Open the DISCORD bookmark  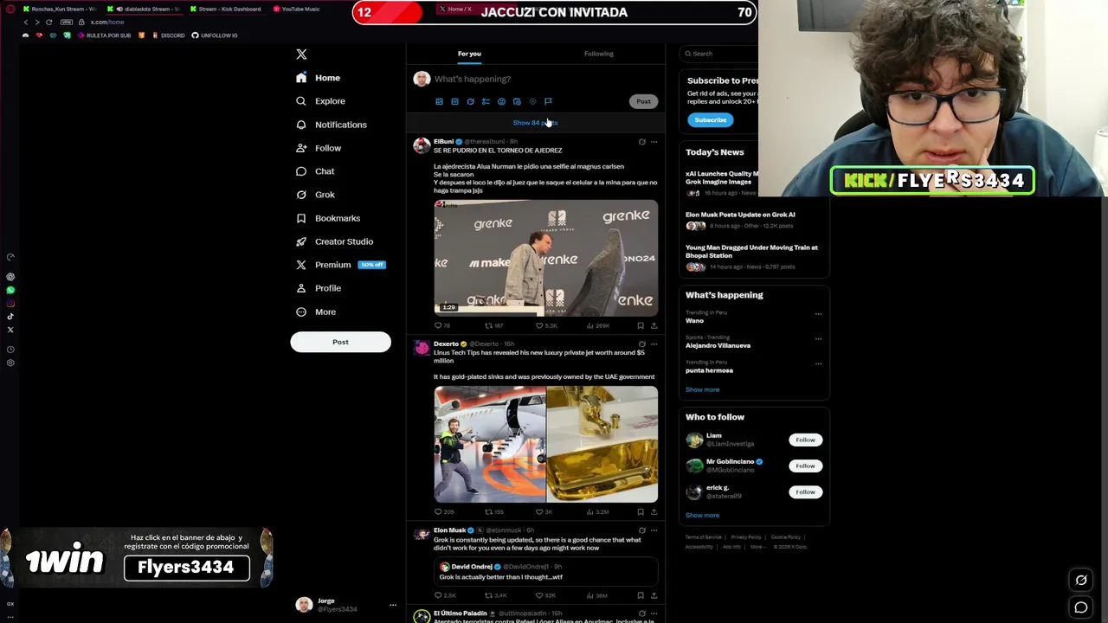168,35
